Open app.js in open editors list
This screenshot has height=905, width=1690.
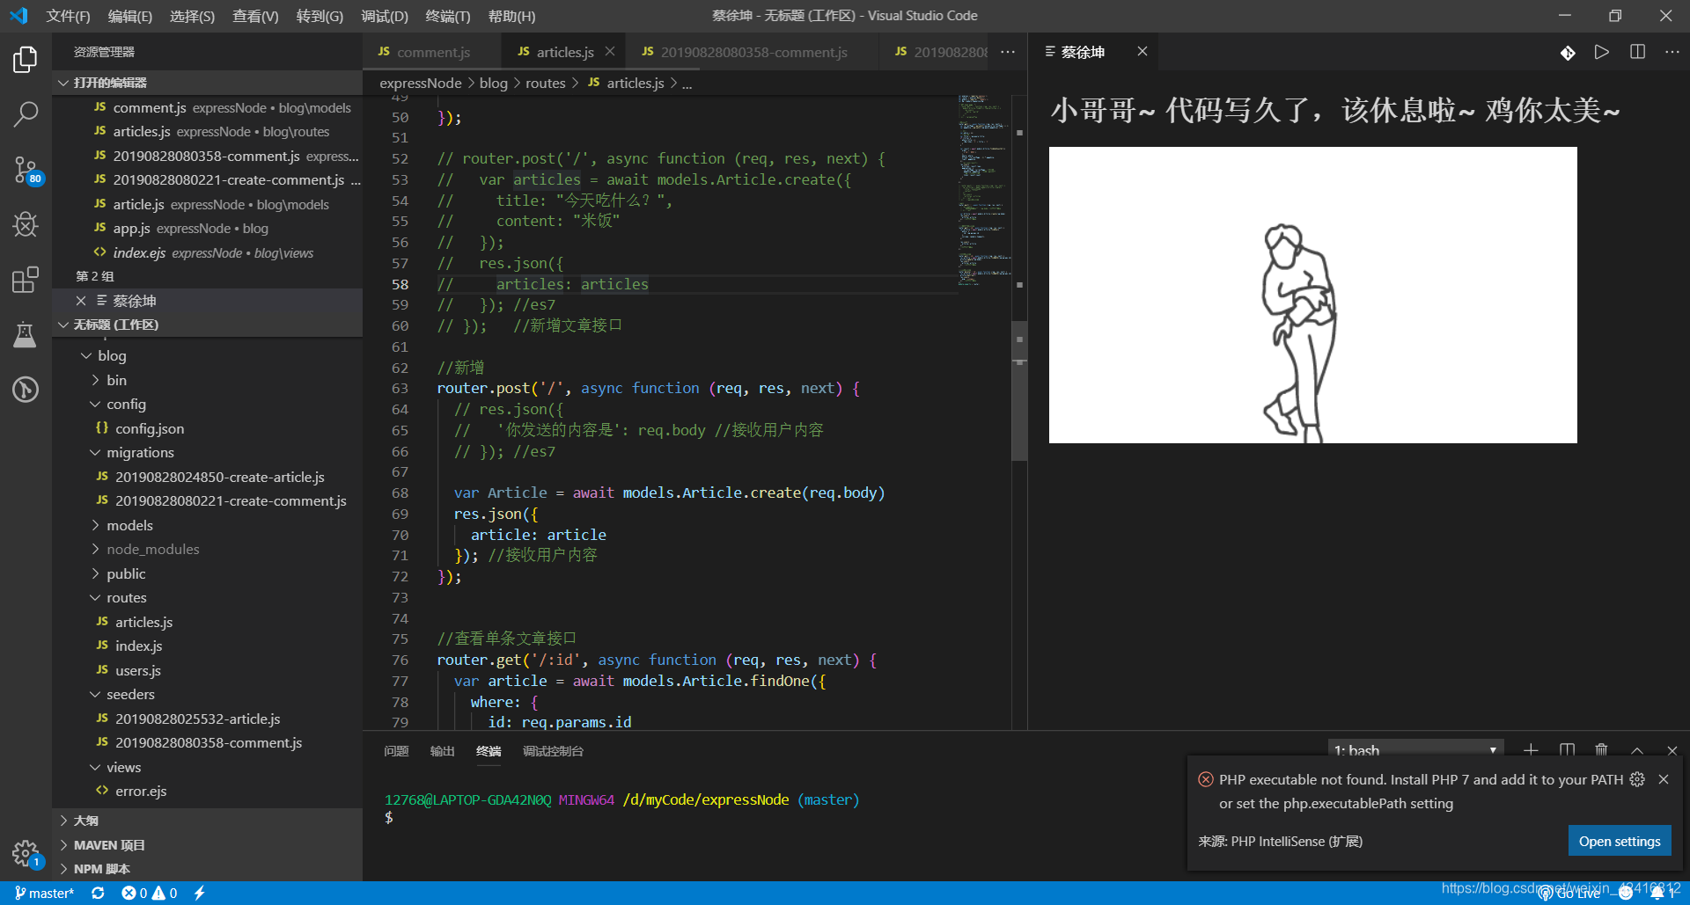coord(207,228)
